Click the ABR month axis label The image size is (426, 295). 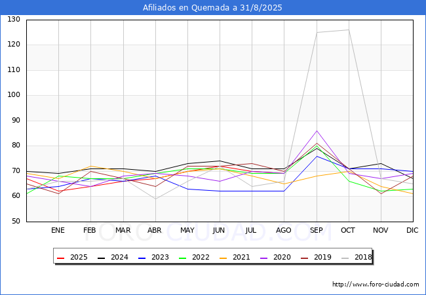click(x=155, y=230)
